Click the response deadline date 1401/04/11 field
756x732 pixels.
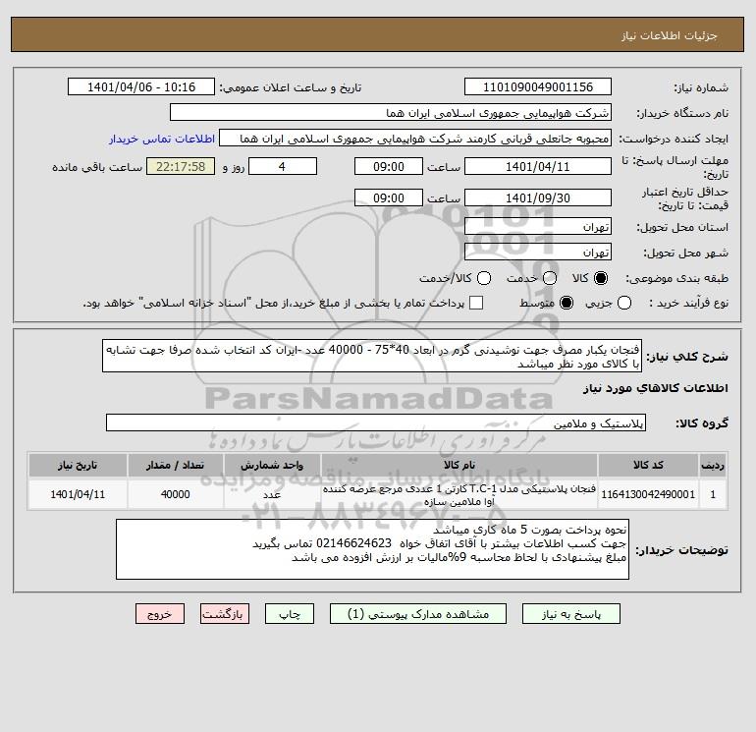click(x=538, y=167)
